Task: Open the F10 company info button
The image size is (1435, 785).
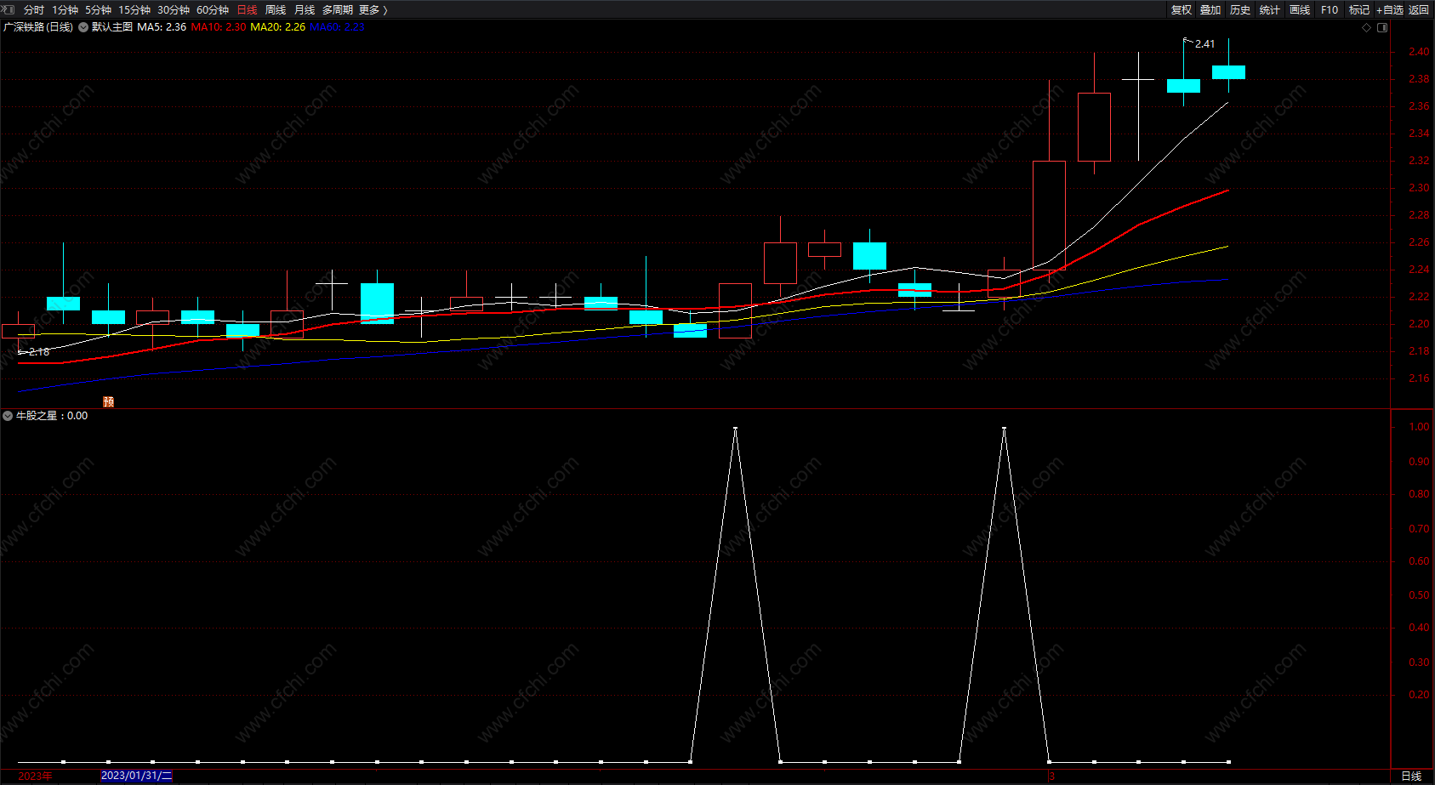Action: [1330, 10]
